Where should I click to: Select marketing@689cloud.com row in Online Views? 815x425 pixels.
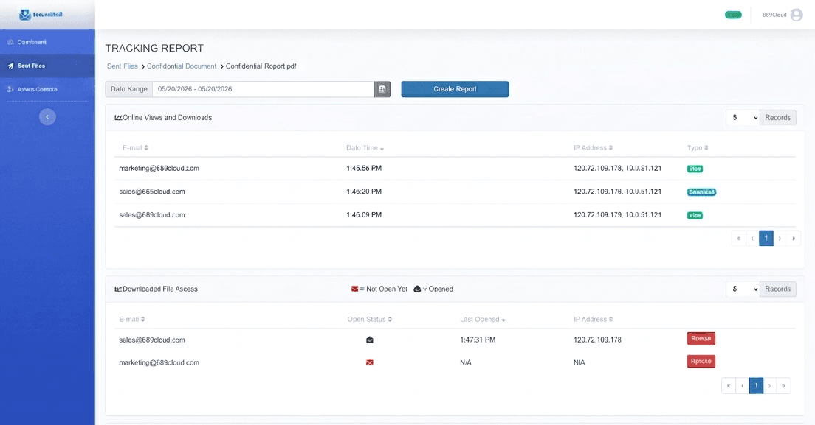point(455,169)
